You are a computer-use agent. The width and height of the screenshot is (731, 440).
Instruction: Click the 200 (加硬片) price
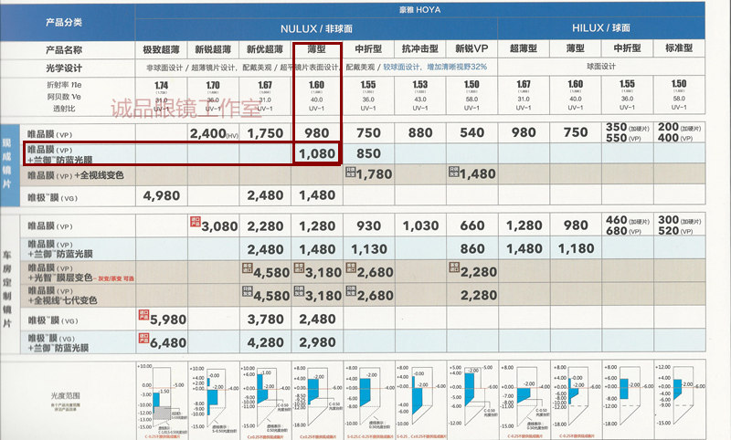click(x=679, y=127)
